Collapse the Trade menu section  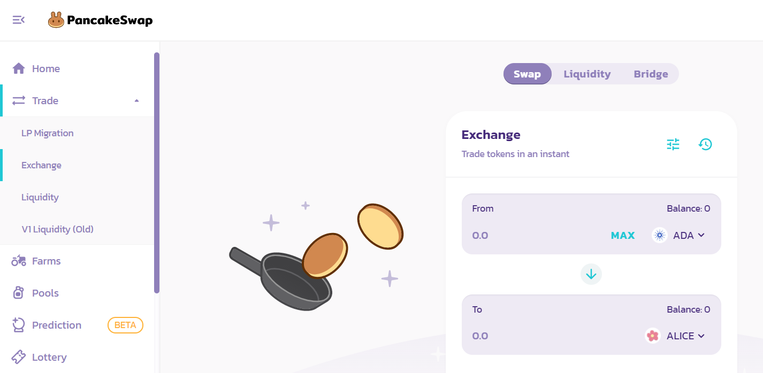(136, 100)
